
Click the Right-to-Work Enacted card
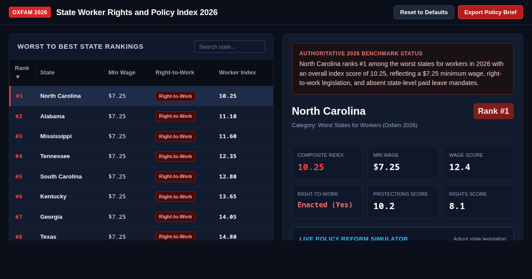(x=327, y=201)
